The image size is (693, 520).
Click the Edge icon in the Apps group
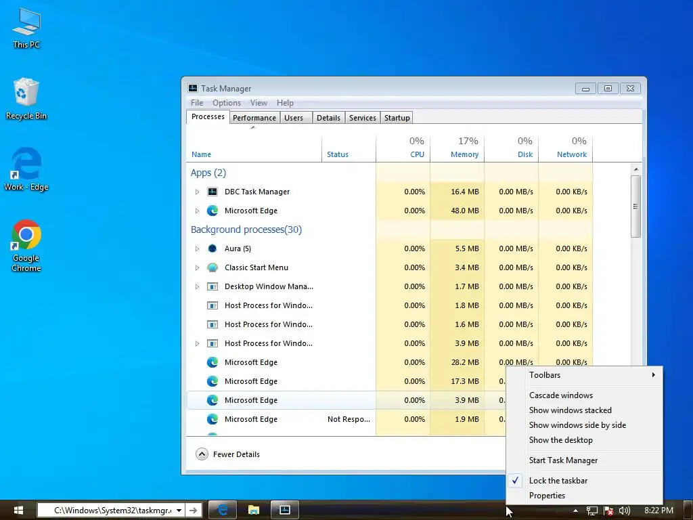point(212,211)
